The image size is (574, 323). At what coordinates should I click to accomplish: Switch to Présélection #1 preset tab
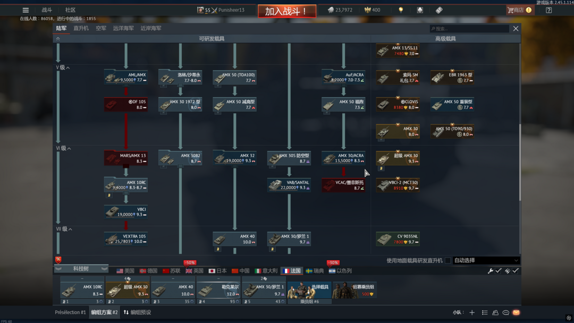point(70,312)
